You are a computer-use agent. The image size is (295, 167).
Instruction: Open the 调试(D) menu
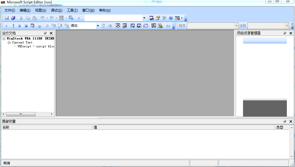click(x=56, y=10)
